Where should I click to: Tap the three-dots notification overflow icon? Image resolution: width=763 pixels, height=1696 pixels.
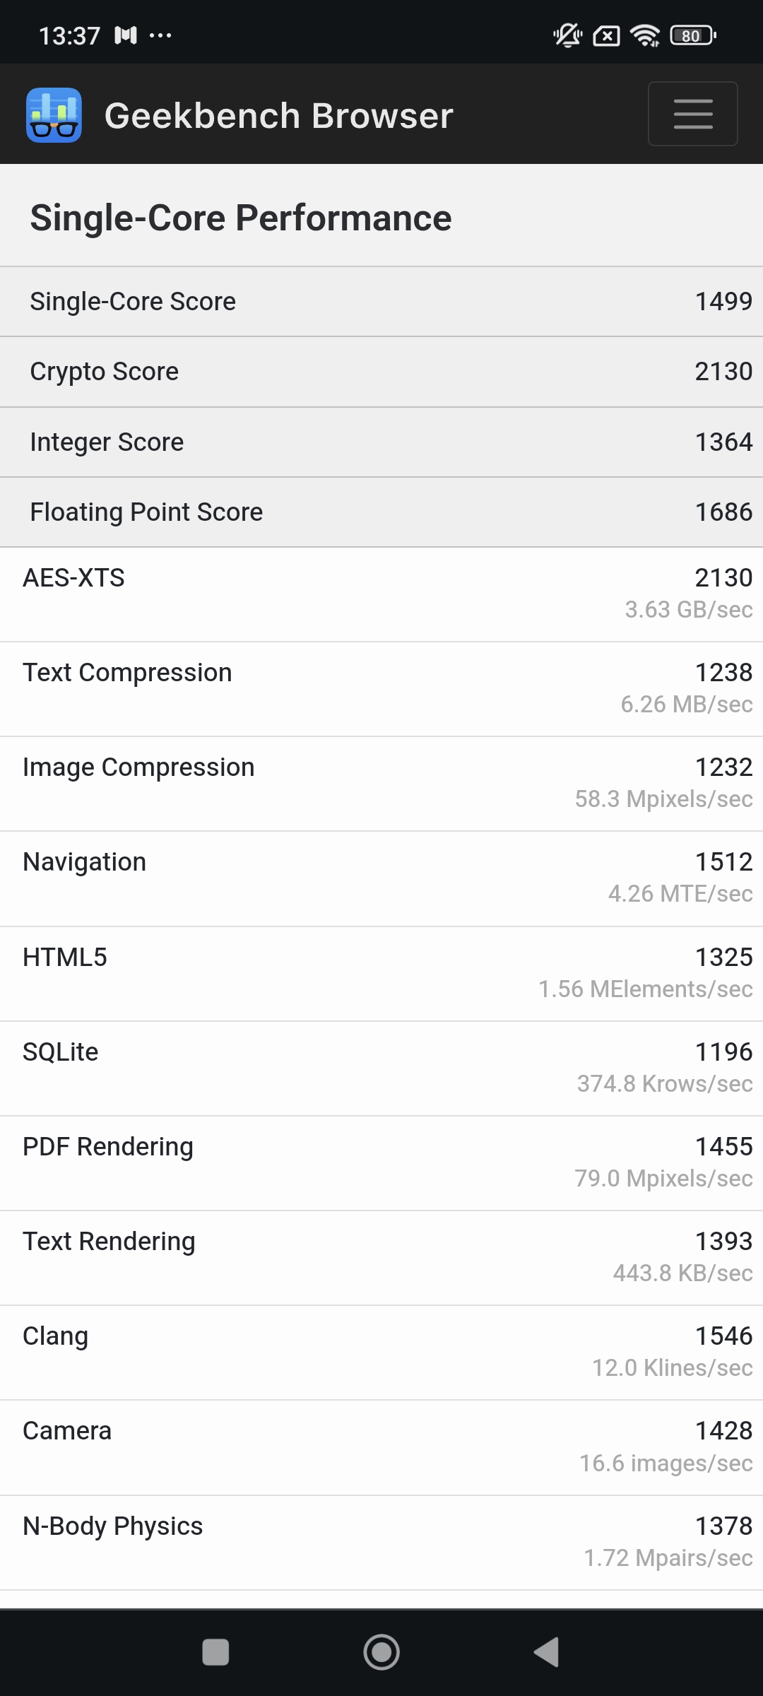(x=160, y=35)
